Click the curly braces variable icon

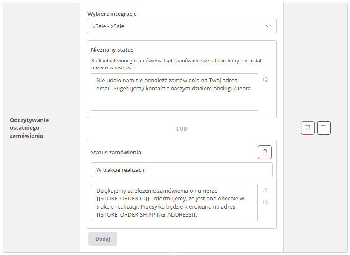tap(265, 202)
